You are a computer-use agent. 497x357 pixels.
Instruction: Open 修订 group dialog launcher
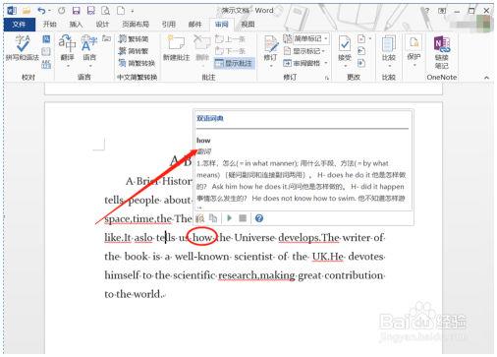point(327,78)
